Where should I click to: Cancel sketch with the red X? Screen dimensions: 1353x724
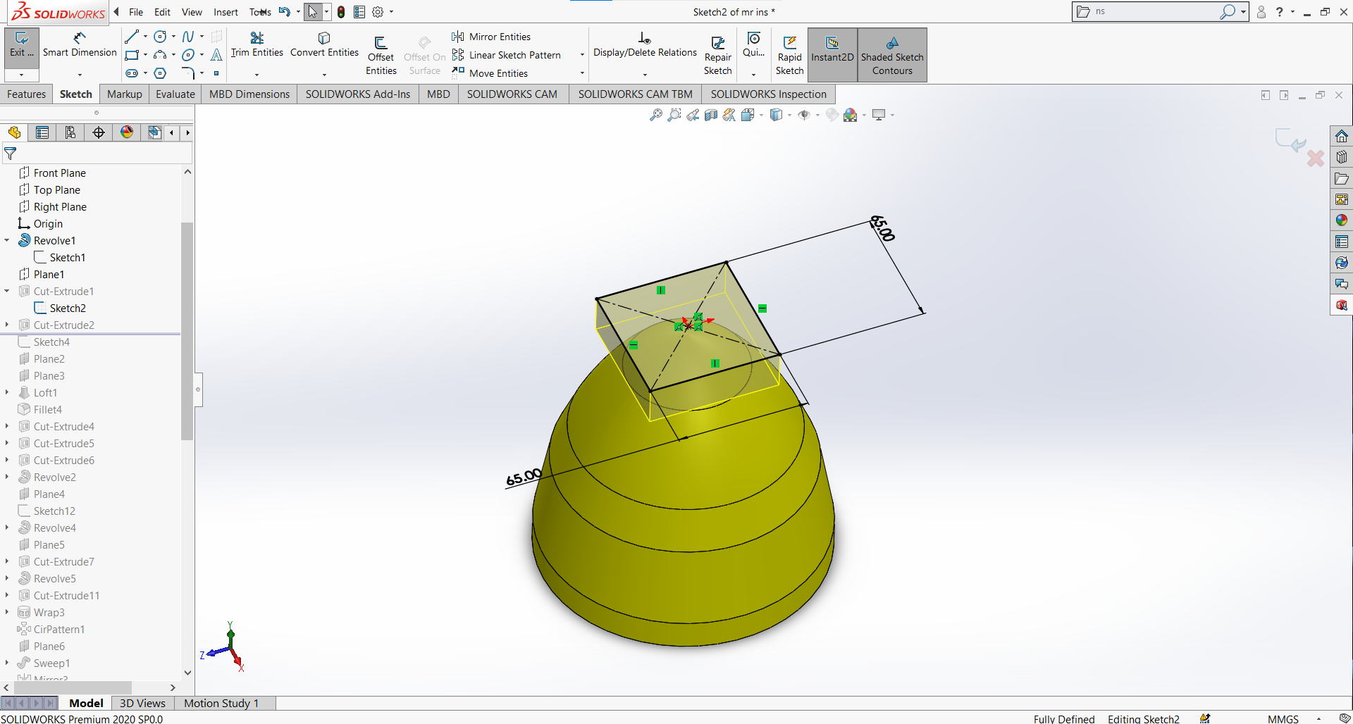coord(1315,158)
